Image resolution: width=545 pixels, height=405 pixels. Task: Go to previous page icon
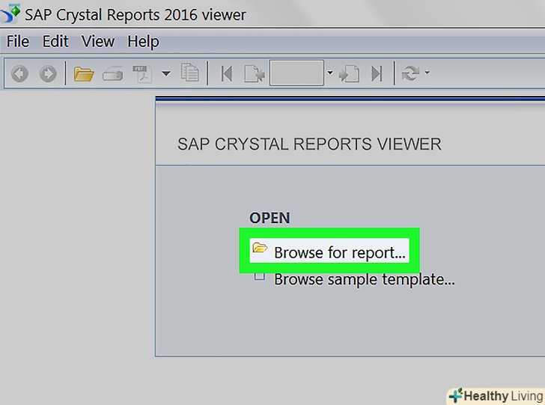point(255,73)
